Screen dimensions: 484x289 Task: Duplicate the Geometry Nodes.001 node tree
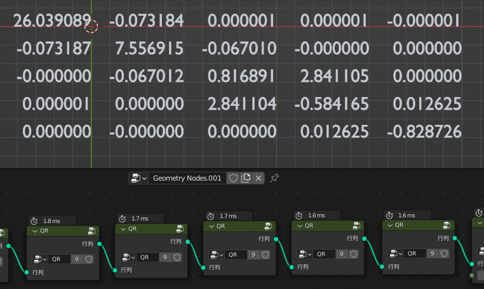[x=246, y=178]
